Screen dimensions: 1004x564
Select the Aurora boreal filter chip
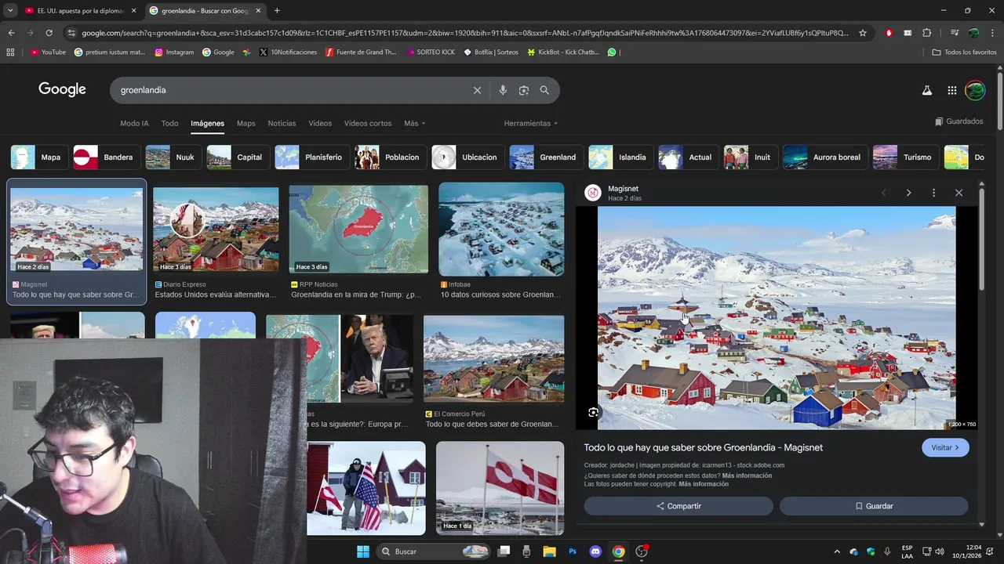coord(824,157)
